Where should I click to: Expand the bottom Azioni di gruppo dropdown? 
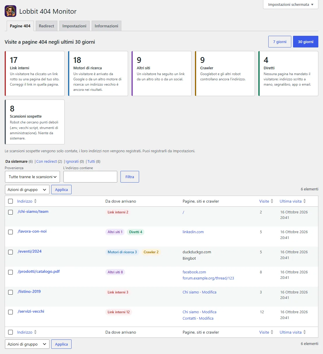27,344
